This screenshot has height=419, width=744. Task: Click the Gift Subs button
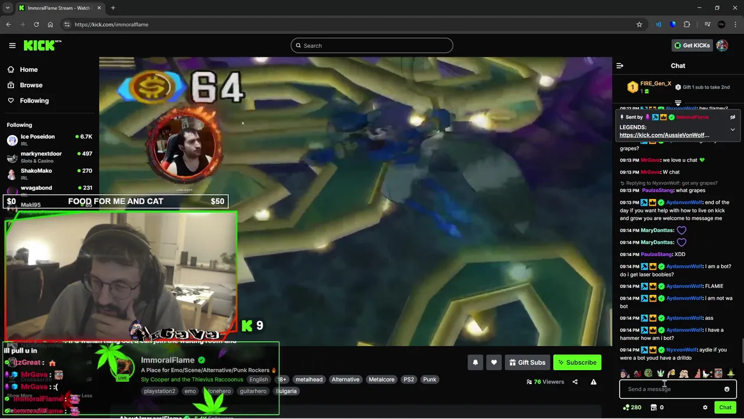527,363
